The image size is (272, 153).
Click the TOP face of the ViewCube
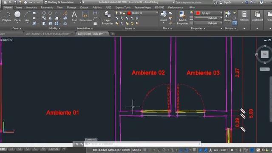tap(265, 54)
